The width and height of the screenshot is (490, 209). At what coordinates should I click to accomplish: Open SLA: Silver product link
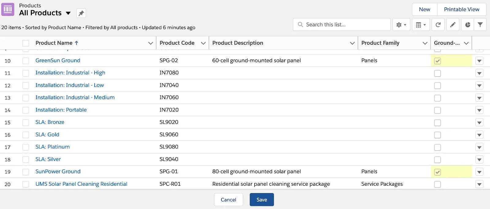pyautogui.click(x=48, y=159)
